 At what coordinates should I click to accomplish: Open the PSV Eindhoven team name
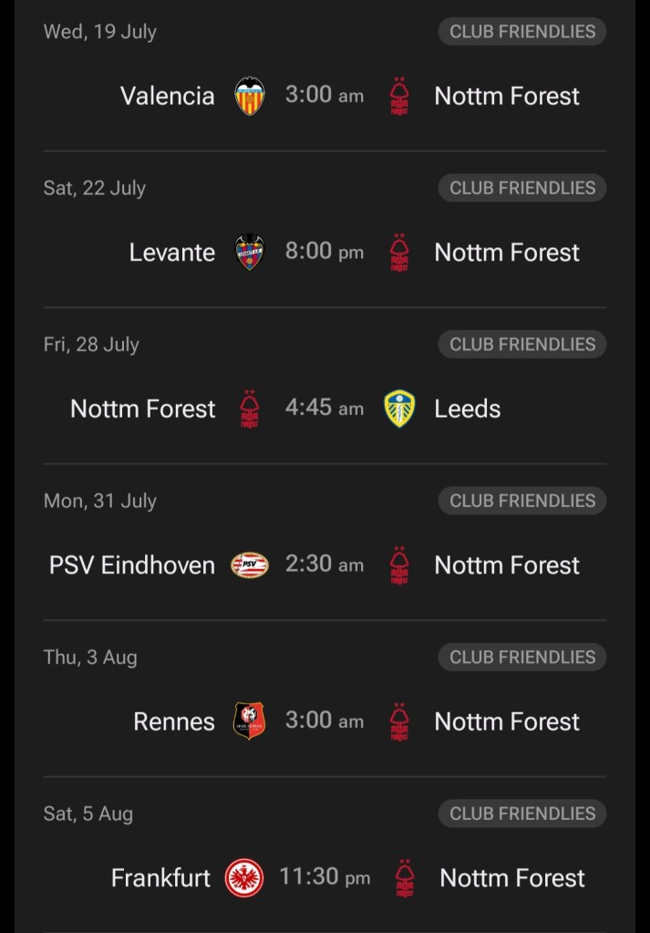click(x=132, y=565)
